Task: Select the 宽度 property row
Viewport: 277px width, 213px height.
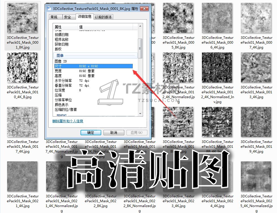Action: (x=93, y=71)
